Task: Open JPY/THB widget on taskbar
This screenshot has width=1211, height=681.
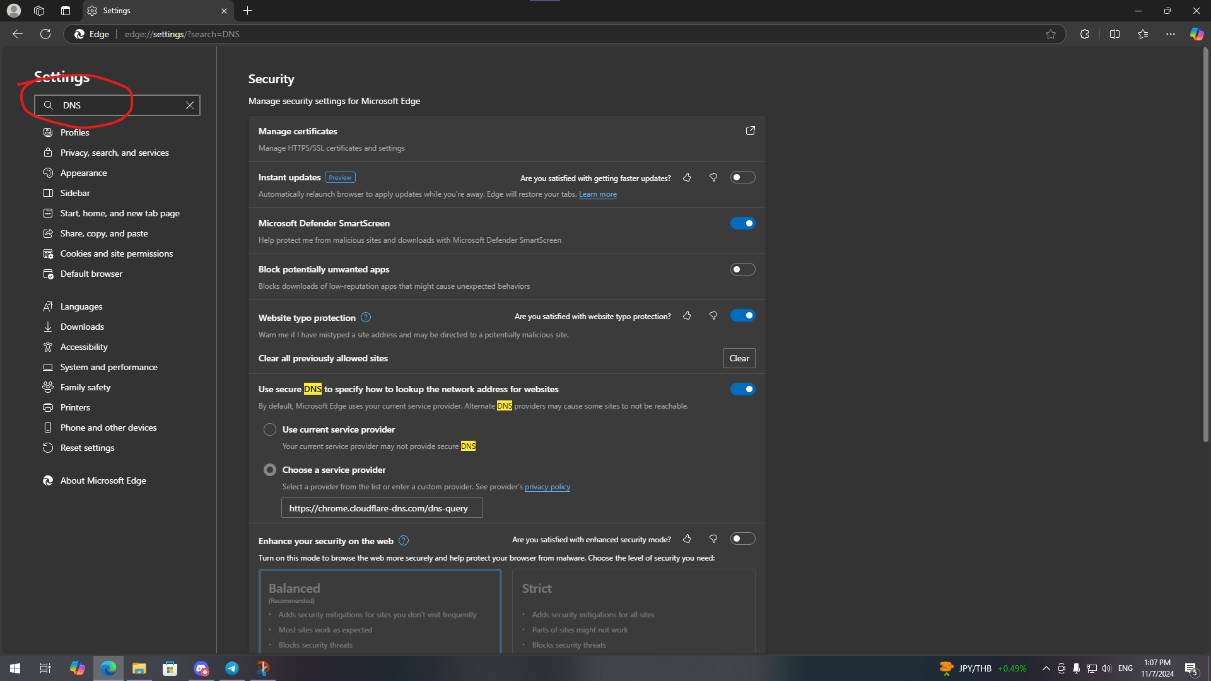Action: pyautogui.click(x=983, y=668)
